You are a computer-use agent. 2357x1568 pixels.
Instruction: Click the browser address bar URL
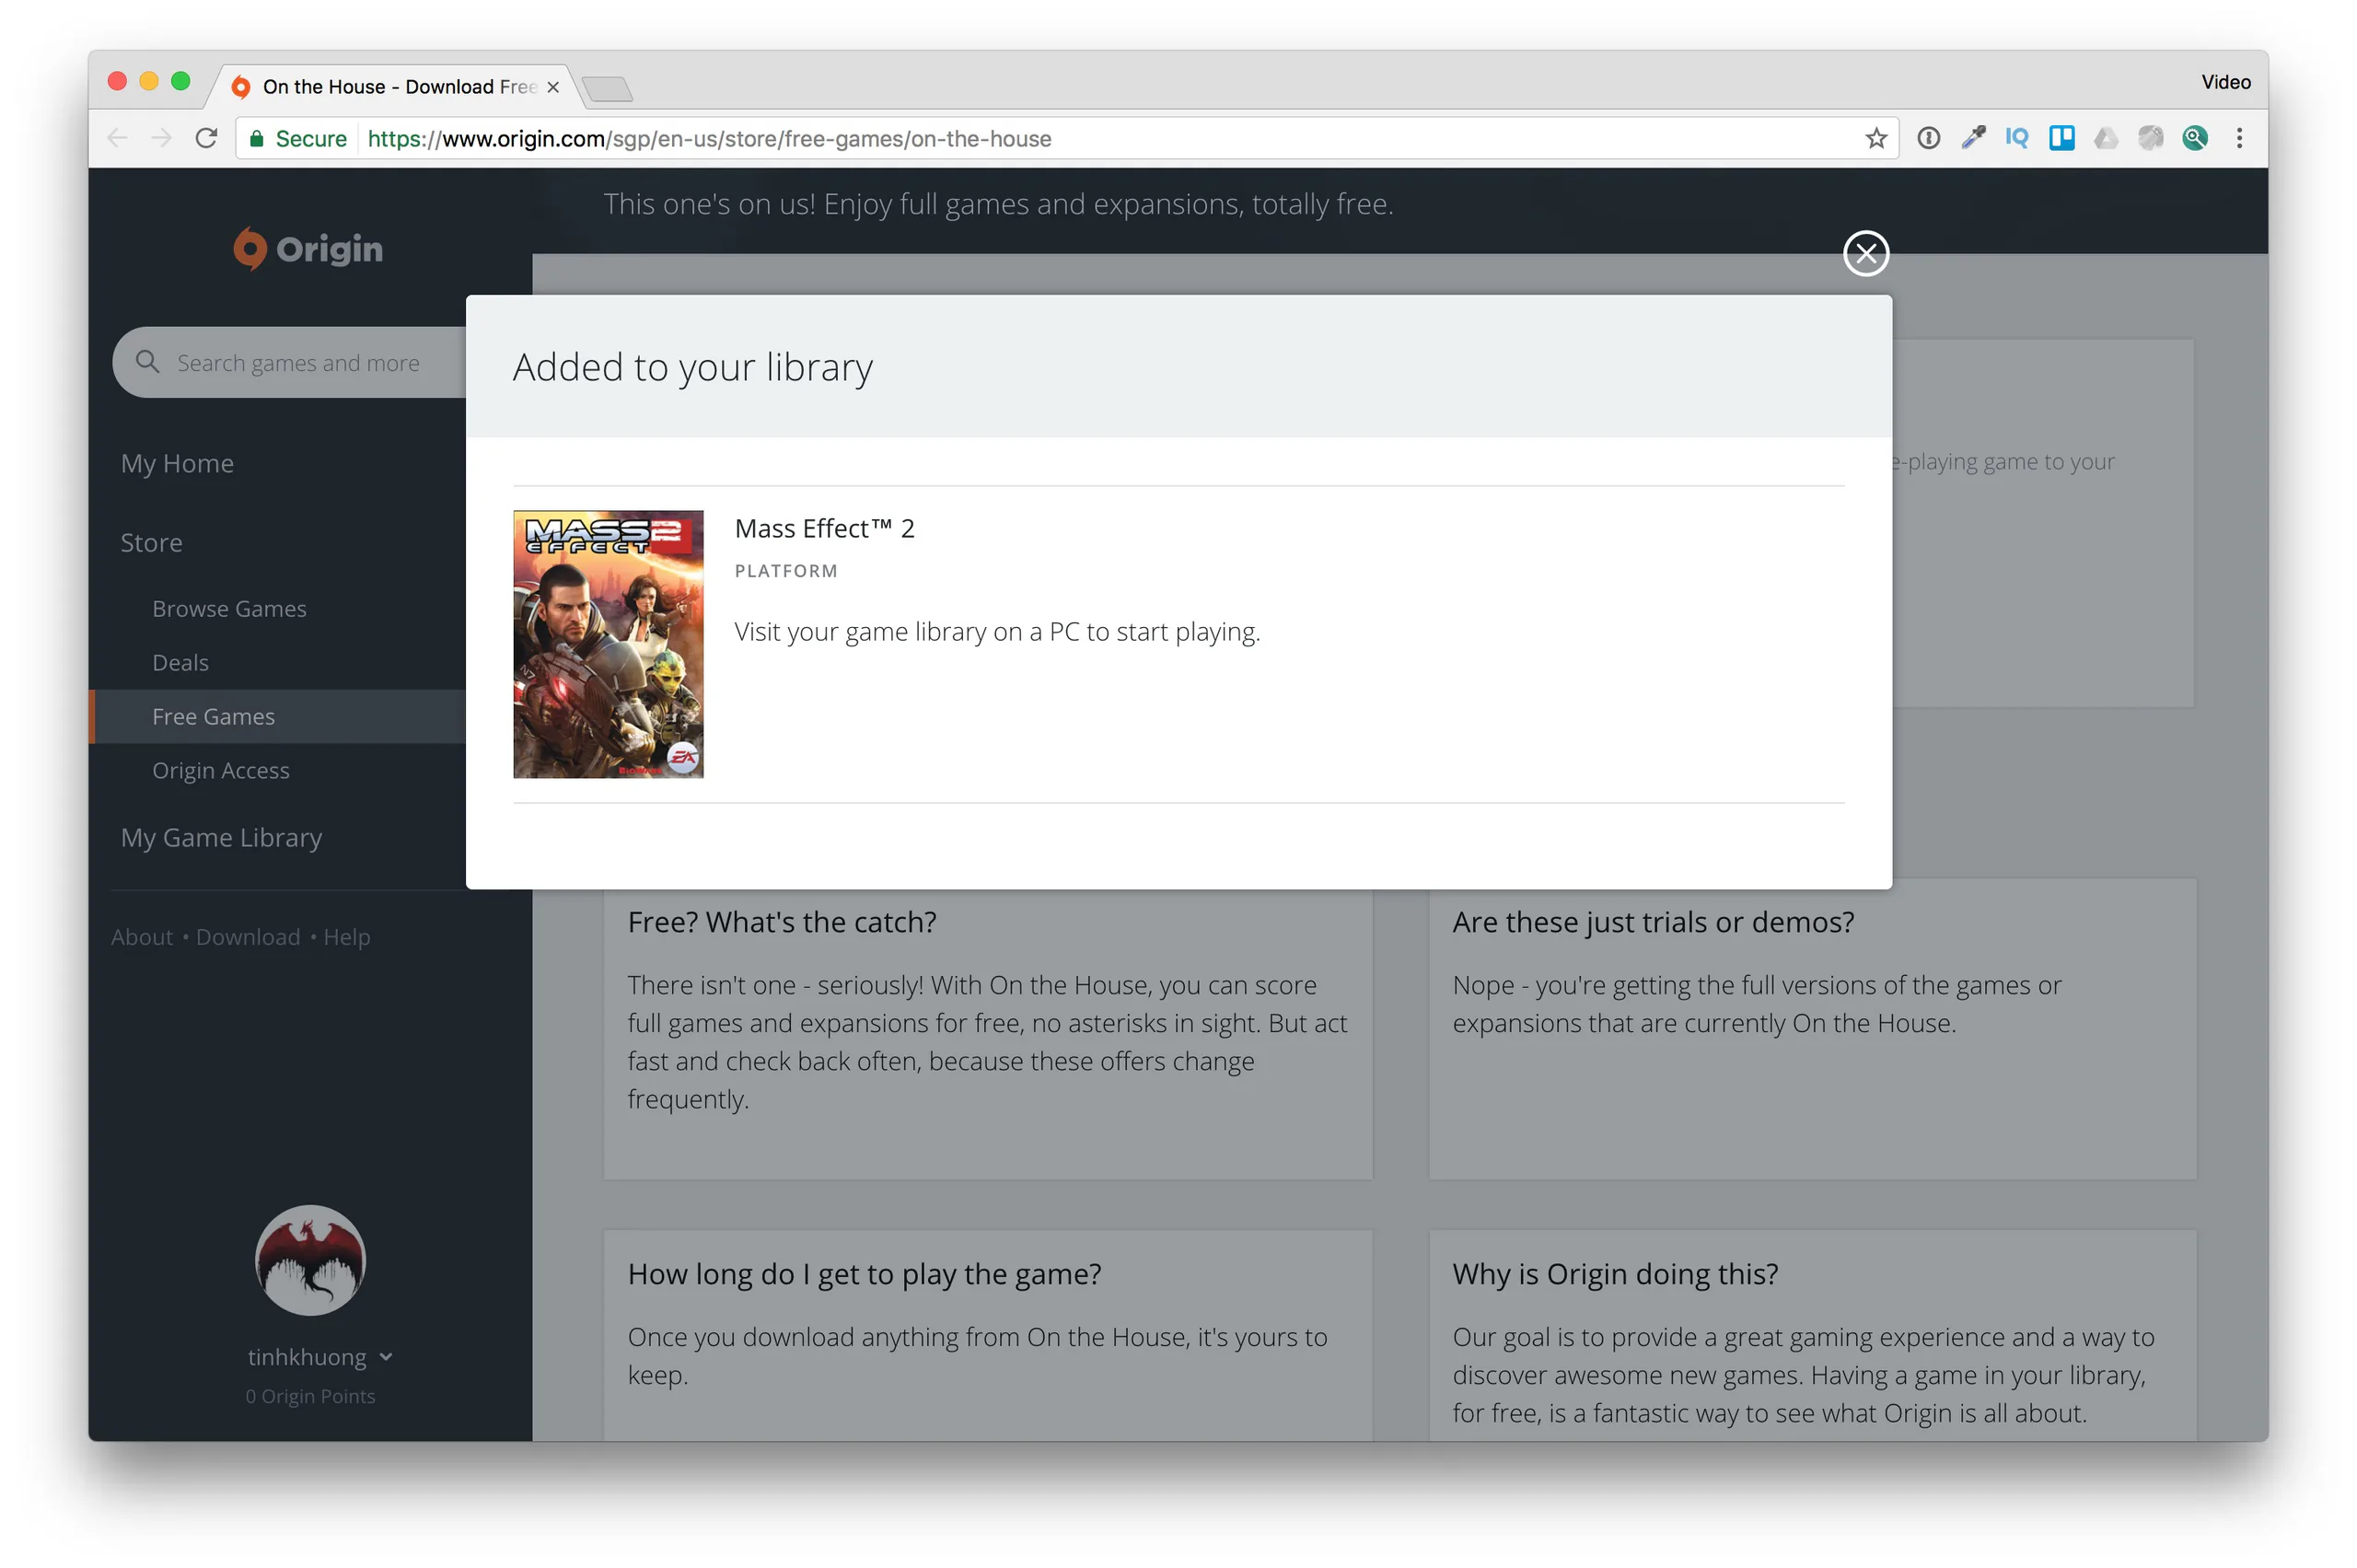pos(709,139)
